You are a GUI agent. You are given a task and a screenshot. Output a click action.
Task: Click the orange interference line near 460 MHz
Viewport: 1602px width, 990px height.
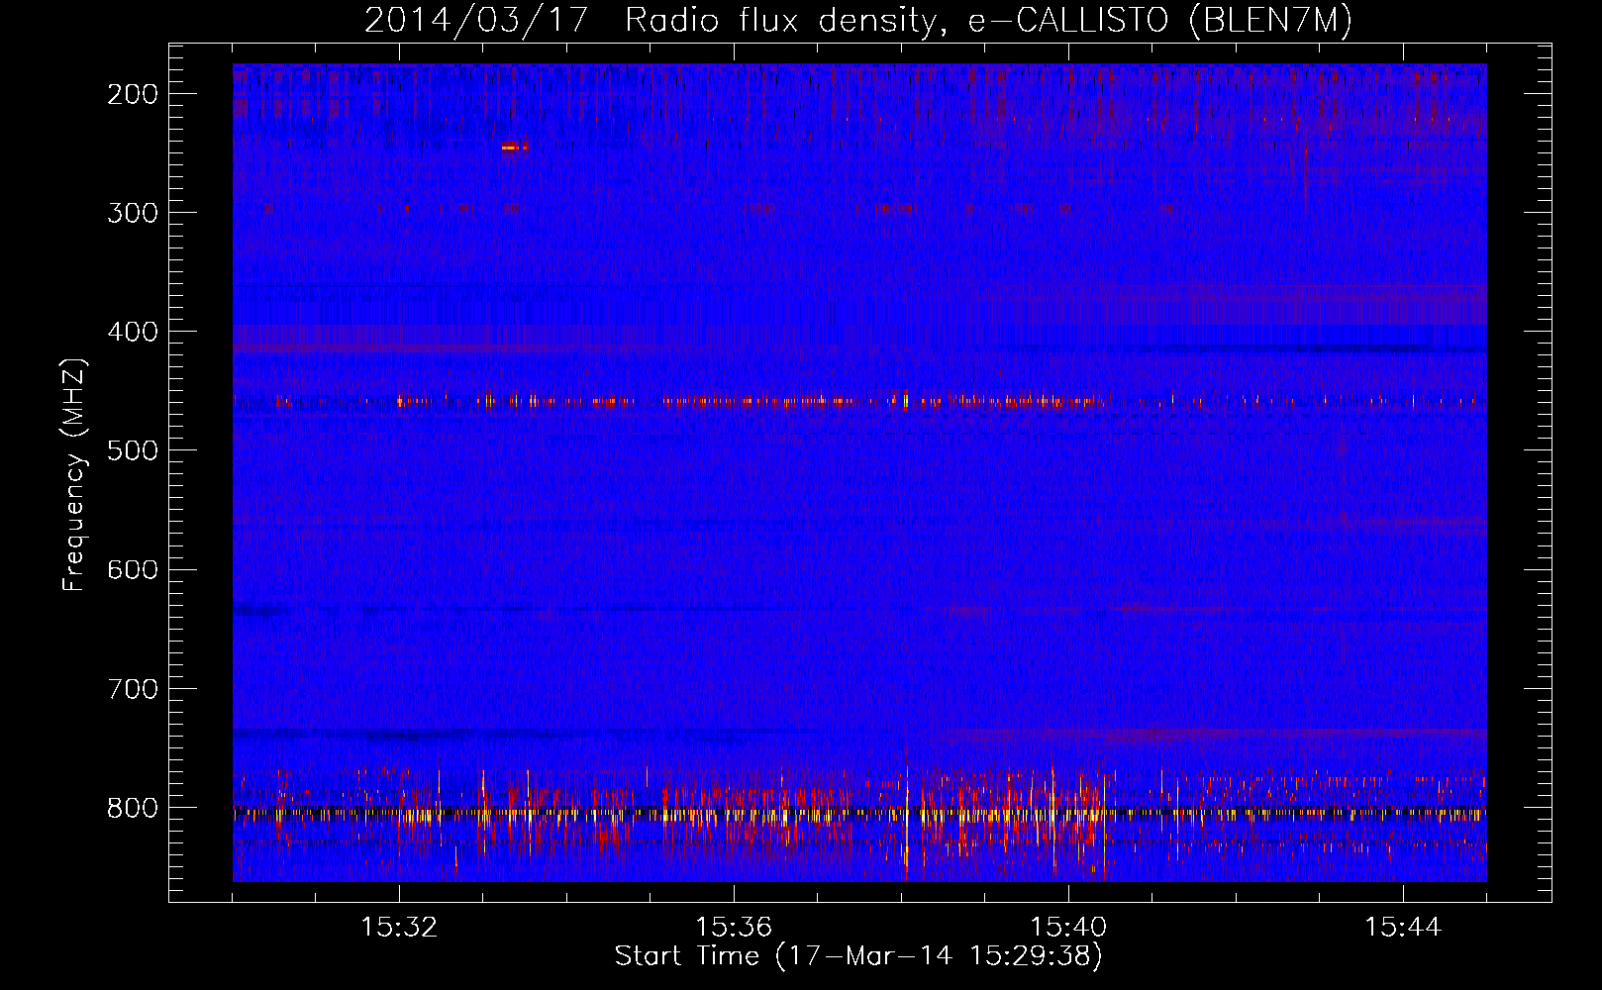pyautogui.click(x=859, y=401)
